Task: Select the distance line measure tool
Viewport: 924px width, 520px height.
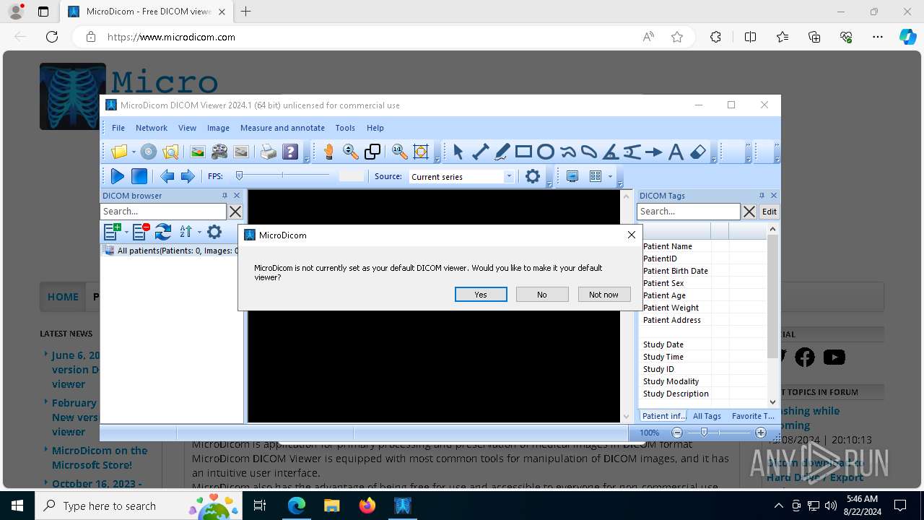Action: coord(480,152)
